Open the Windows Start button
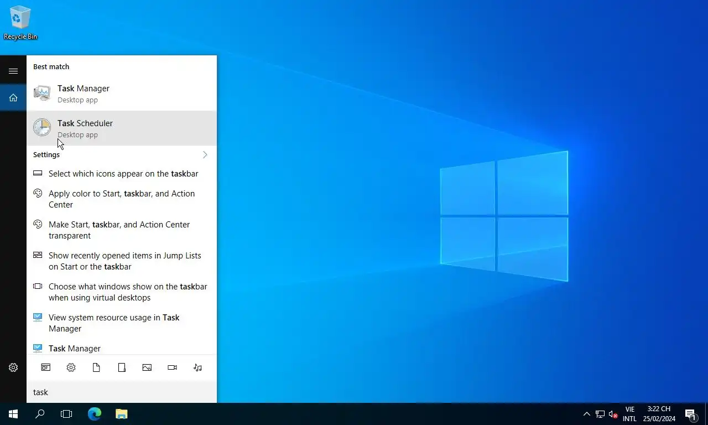708x425 pixels. (13, 414)
